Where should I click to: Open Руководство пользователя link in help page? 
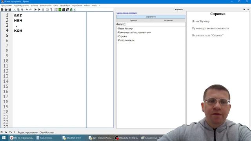point(211,28)
